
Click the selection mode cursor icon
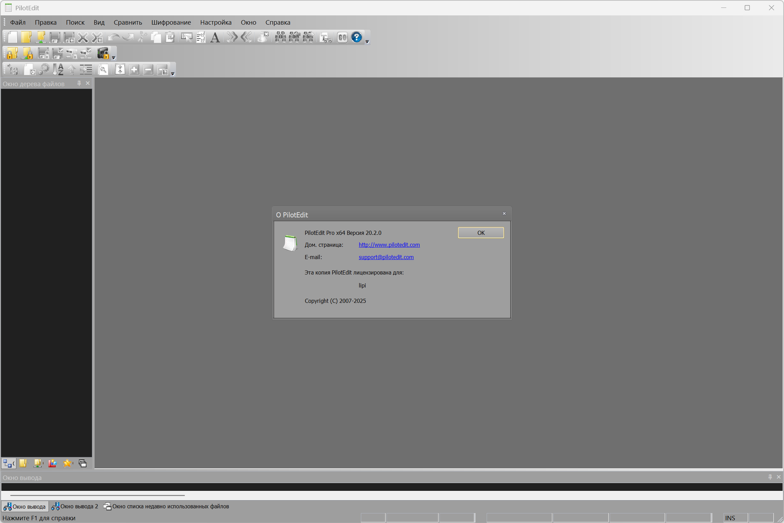pyautogui.click(x=187, y=37)
